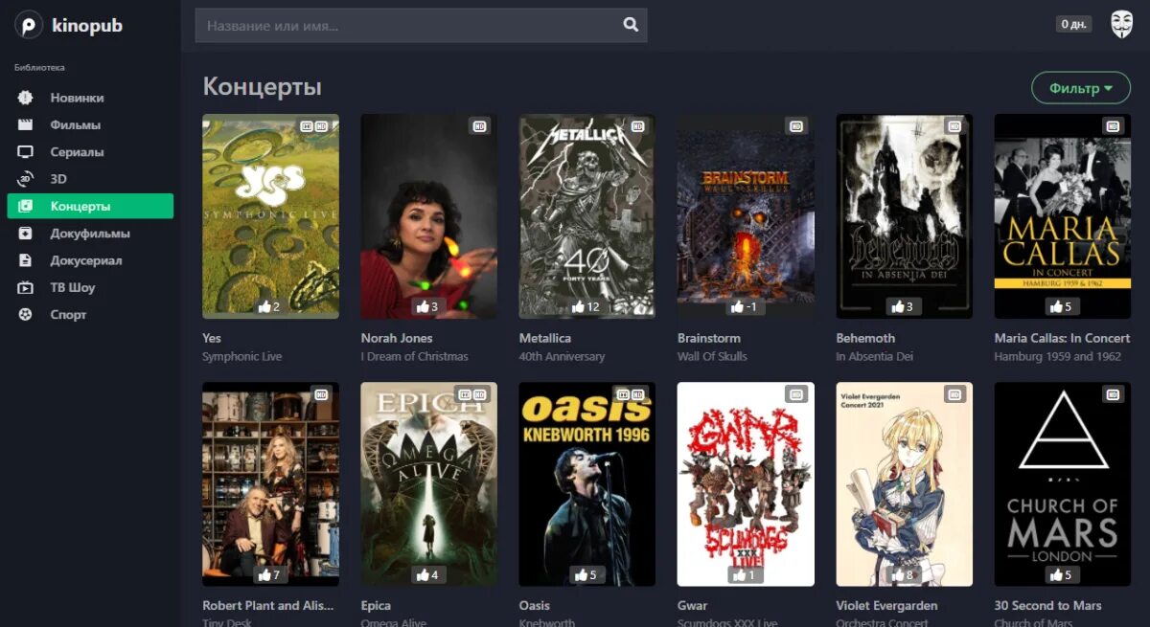Click the Сериалы monitor icon
Screen dimensions: 1150x627
(x=26, y=152)
